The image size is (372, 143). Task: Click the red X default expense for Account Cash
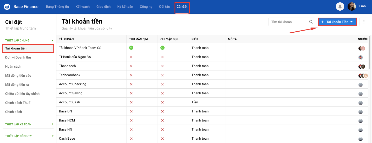(162, 102)
